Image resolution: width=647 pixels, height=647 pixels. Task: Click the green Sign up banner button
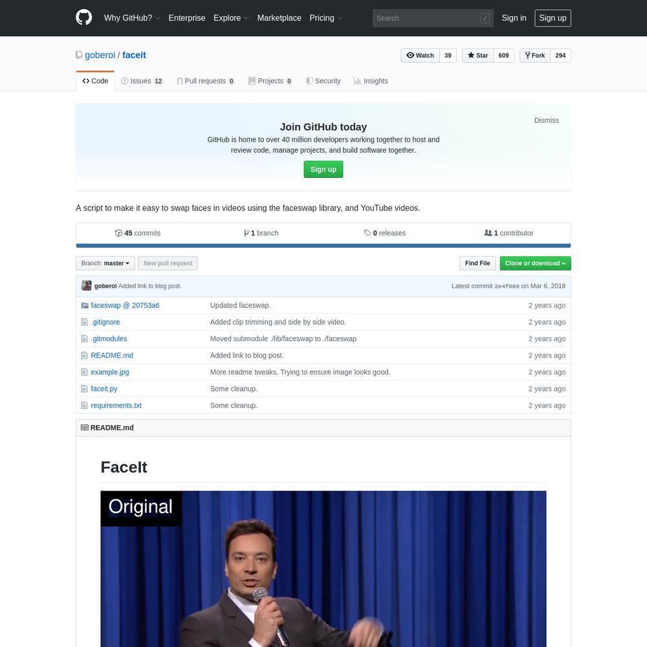click(x=323, y=169)
